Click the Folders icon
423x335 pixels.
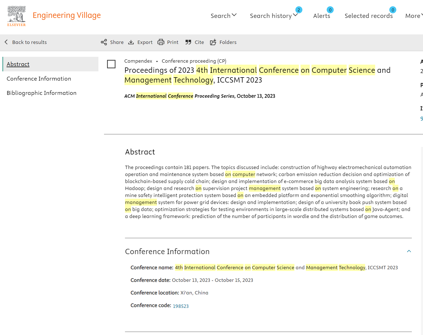(x=213, y=42)
